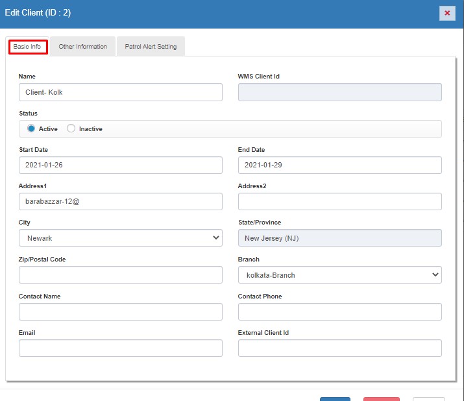Select the Email input box
Image resolution: width=464 pixels, height=401 pixels.
click(121, 348)
